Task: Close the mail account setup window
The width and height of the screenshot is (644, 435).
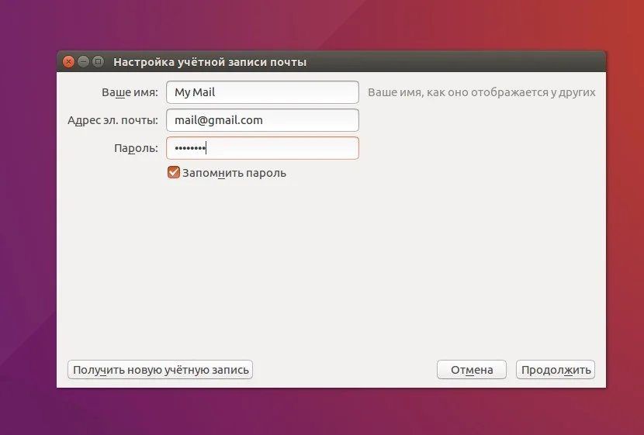Action: (68, 62)
